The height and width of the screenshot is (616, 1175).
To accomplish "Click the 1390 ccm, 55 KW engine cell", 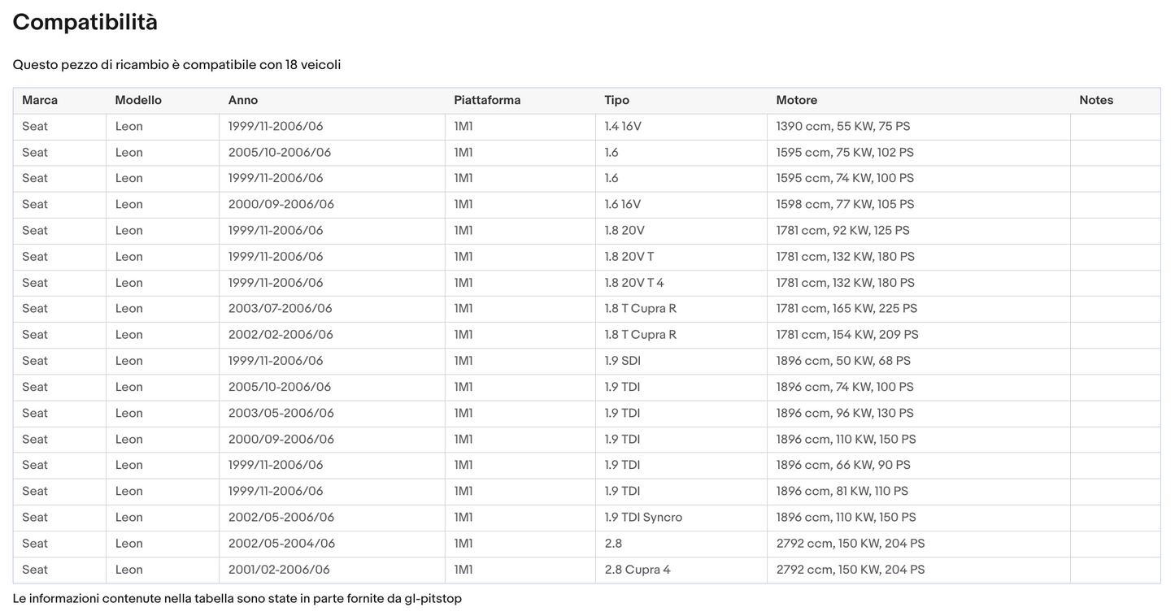I will pos(843,126).
